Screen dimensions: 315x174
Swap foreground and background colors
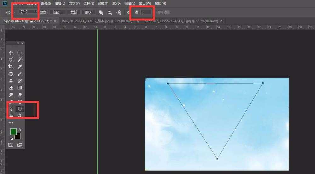click(20, 129)
